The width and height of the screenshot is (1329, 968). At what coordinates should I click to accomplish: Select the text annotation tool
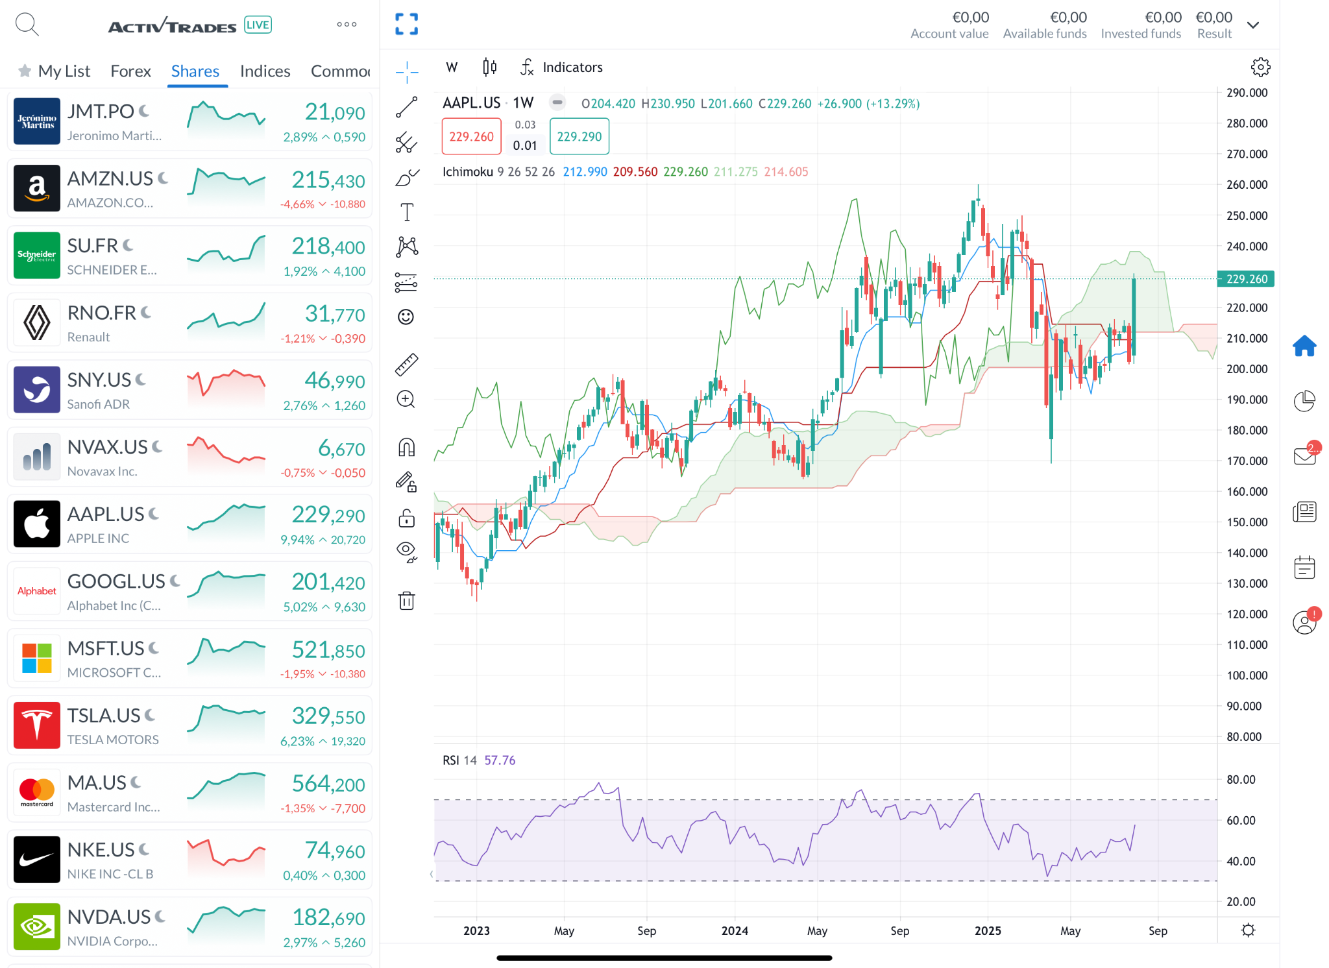(x=407, y=212)
